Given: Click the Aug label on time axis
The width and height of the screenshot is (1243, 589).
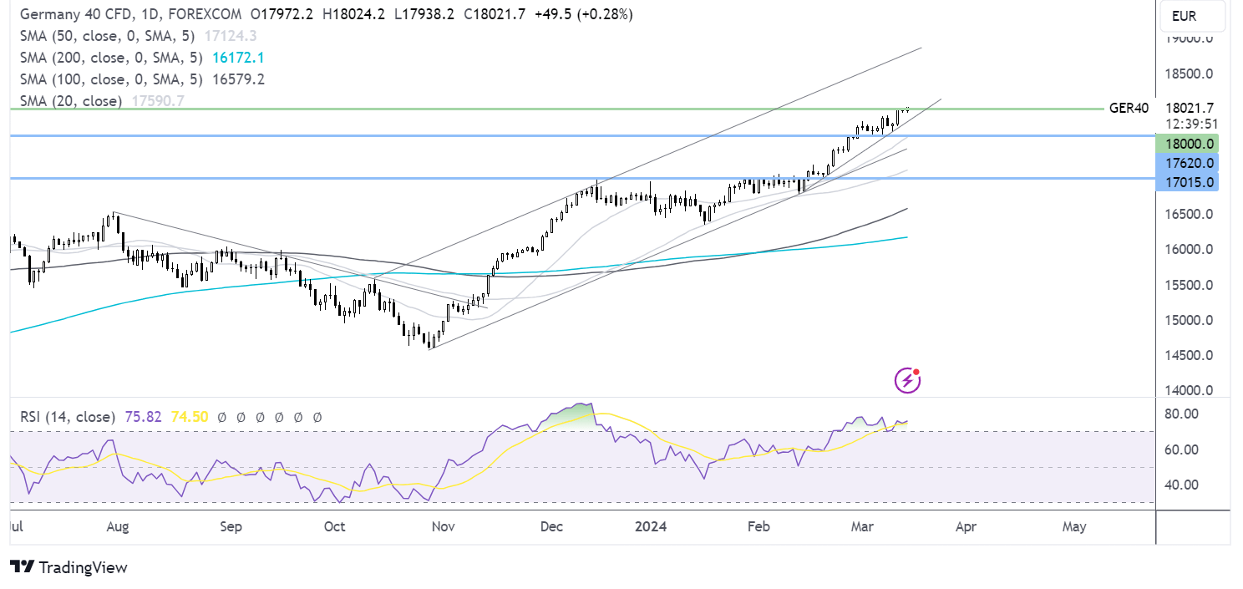Looking at the screenshot, I should pos(118,527).
